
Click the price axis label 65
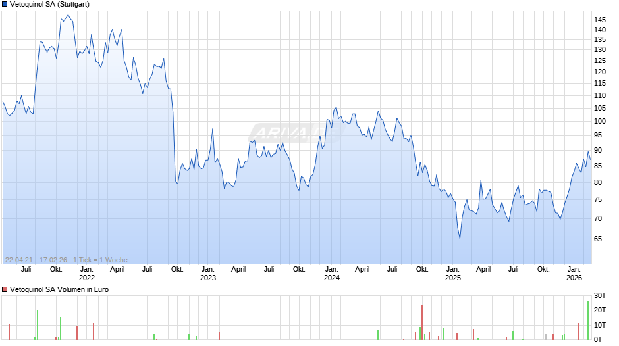[x=598, y=239]
